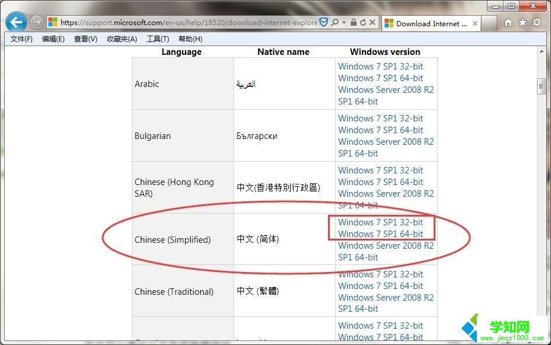Refresh the current page
Screen dimensions: 551x345
(363, 22)
